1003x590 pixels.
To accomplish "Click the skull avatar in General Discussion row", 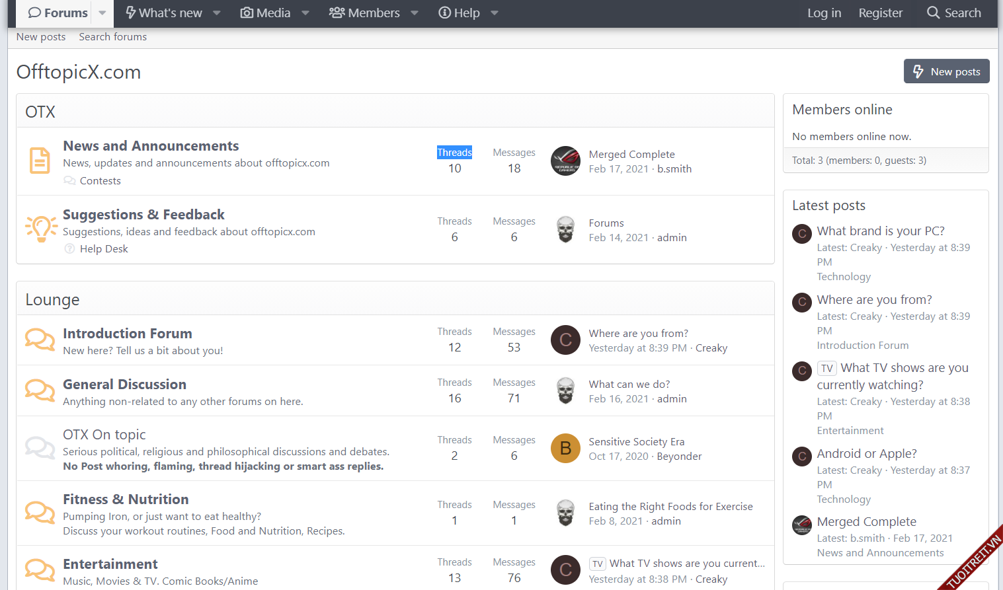I will 565,390.
